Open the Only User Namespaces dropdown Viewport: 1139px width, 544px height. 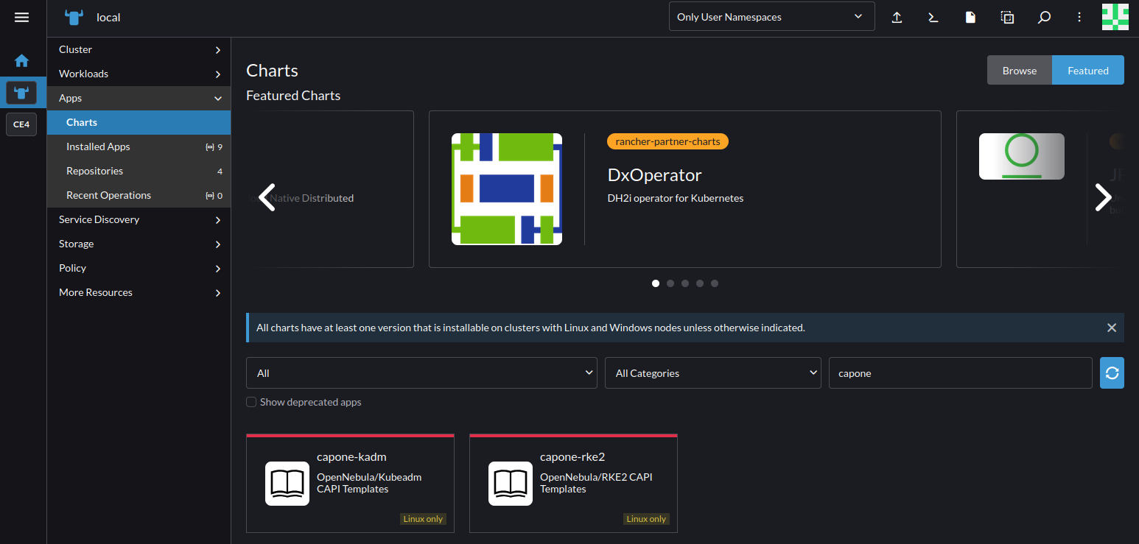tap(771, 17)
